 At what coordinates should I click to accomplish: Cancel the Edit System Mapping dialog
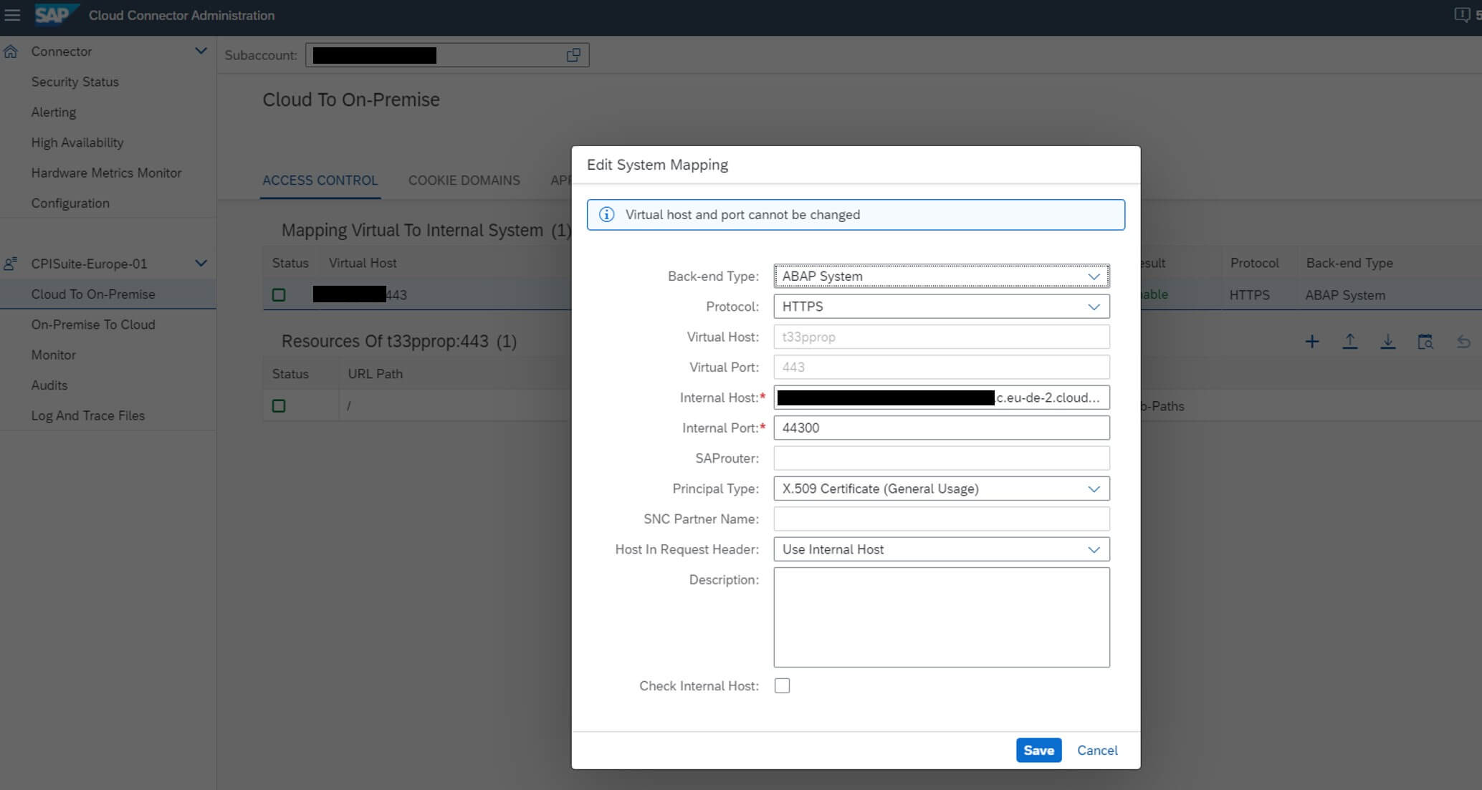click(x=1096, y=750)
